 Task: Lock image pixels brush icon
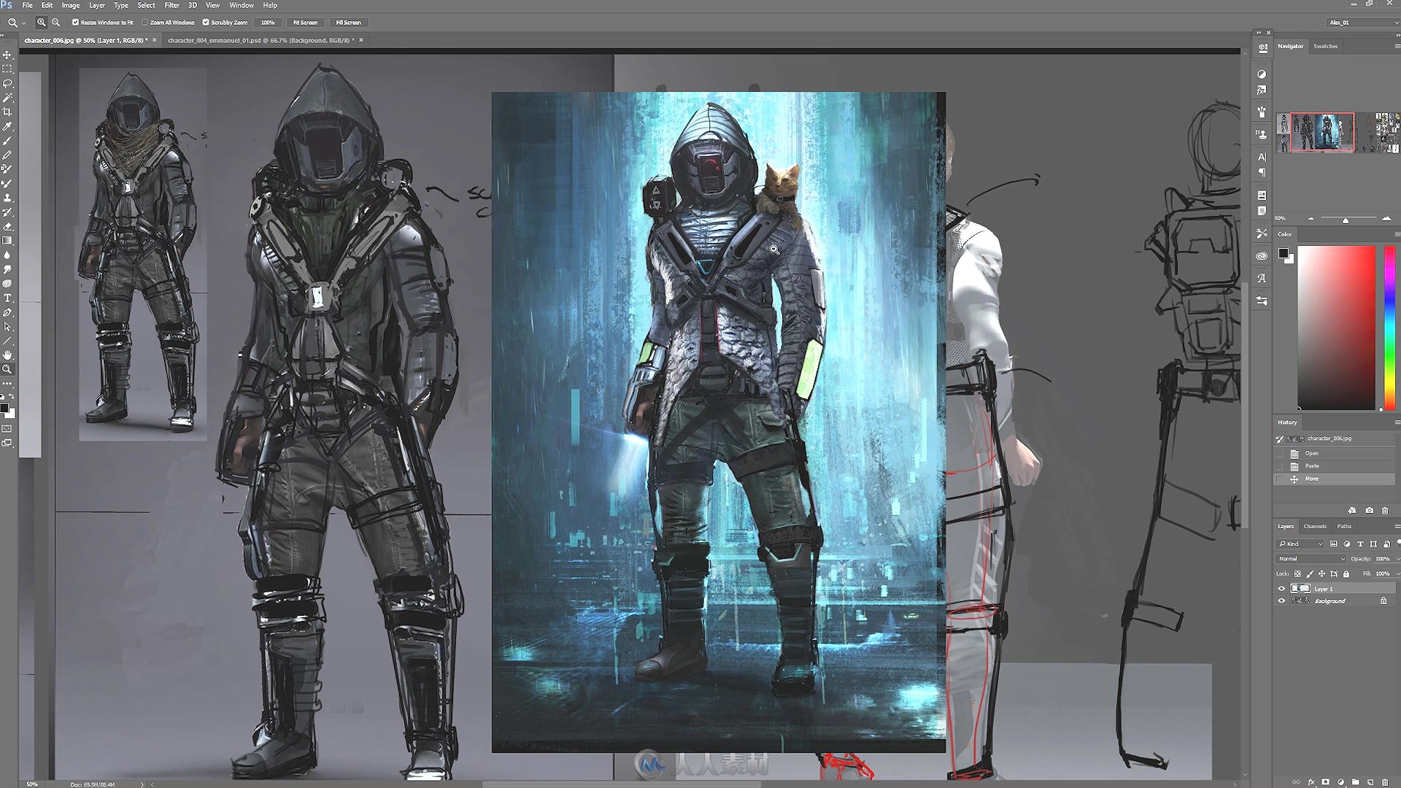(1310, 573)
